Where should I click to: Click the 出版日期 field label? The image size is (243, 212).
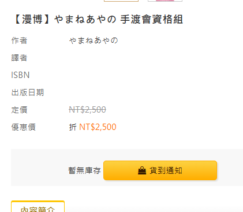(x=28, y=92)
